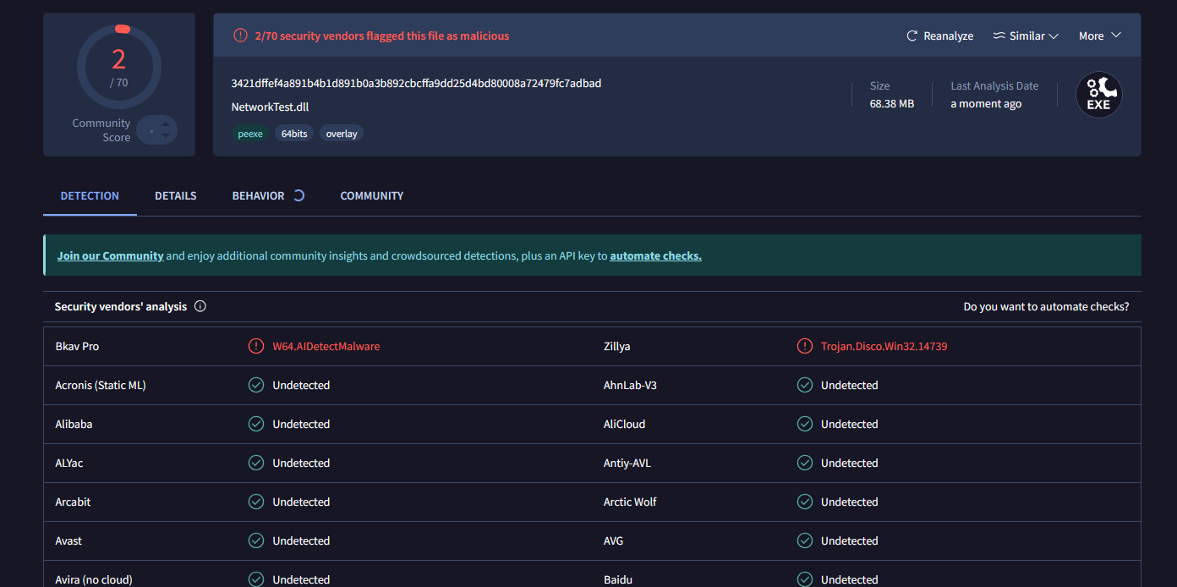Click the info icon beside Security vendors' analysis

point(200,306)
